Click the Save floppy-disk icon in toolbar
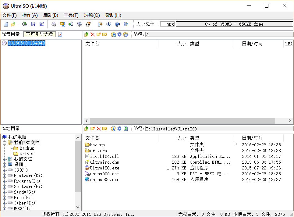 (33, 24)
